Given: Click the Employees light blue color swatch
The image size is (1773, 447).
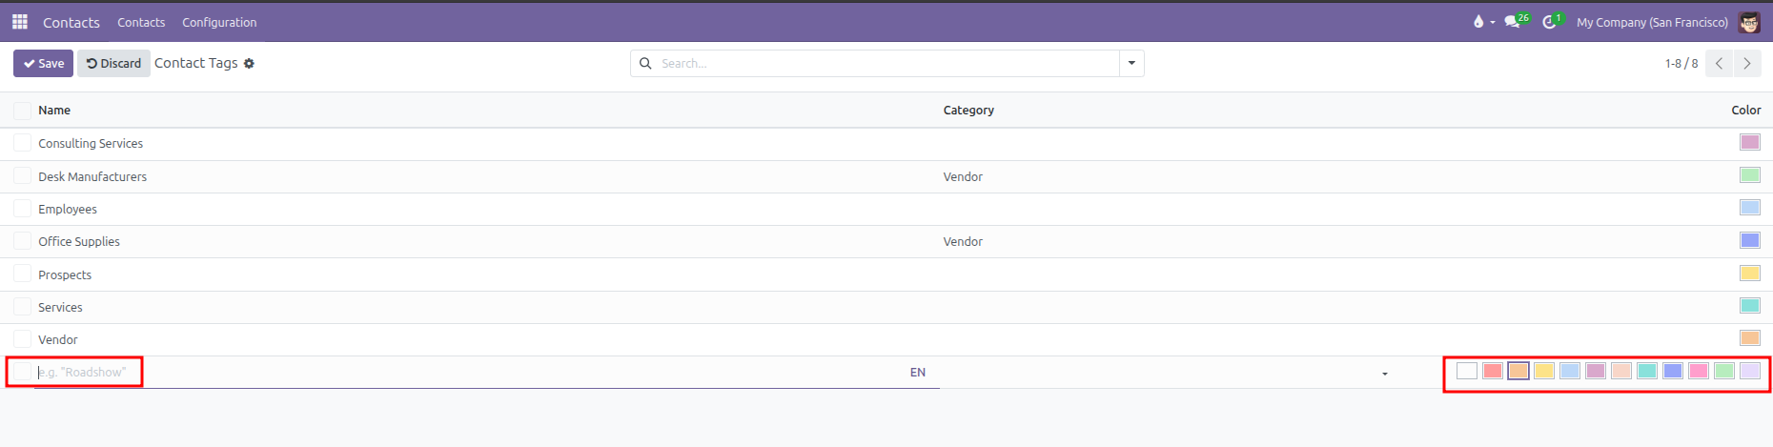Looking at the screenshot, I should coord(1750,207).
